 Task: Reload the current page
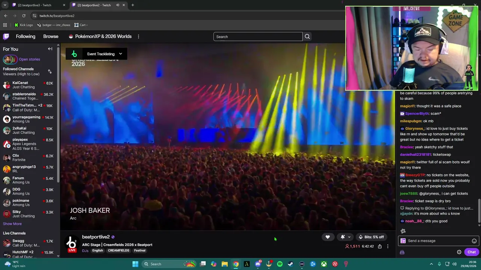24,16
